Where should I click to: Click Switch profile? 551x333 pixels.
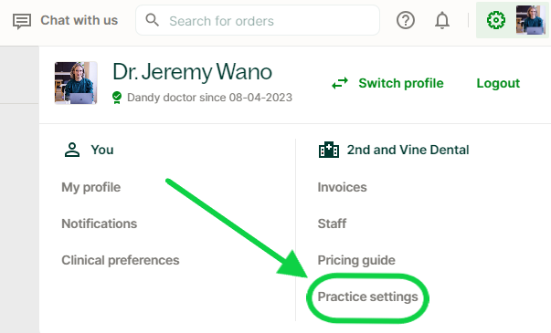click(401, 83)
